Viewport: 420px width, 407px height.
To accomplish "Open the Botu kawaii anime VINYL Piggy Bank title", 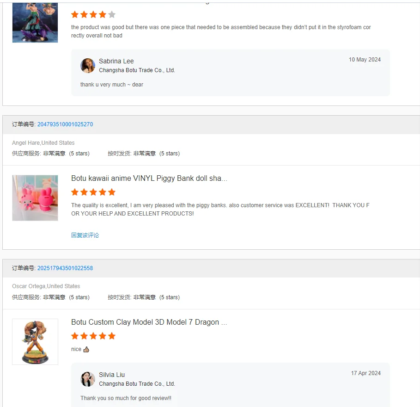I will tap(149, 179).
